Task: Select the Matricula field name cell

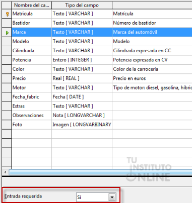Action: [x=32, y=14]
